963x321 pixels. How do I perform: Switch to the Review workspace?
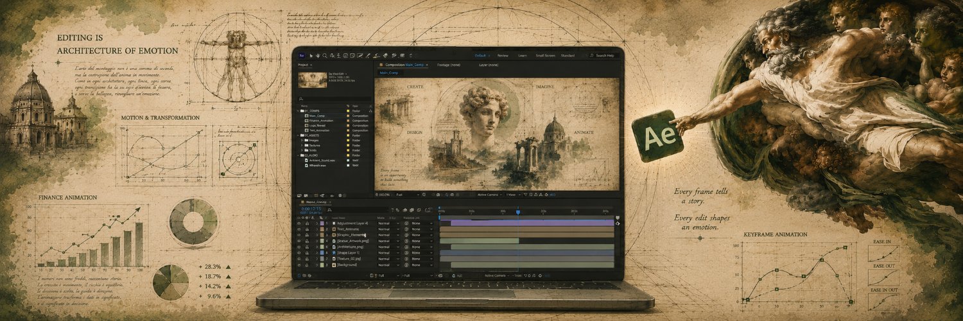[503, 56]
